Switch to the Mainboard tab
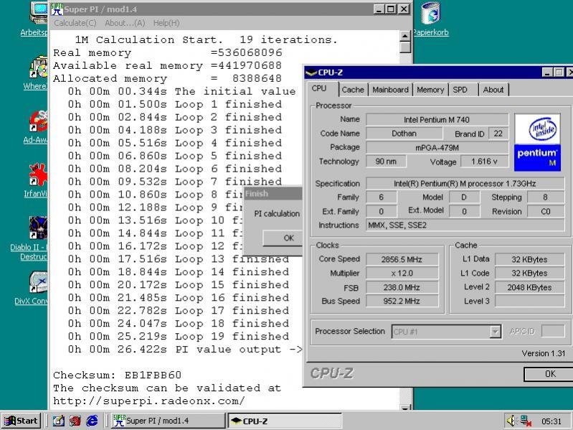573x430 pixels. 390,90
